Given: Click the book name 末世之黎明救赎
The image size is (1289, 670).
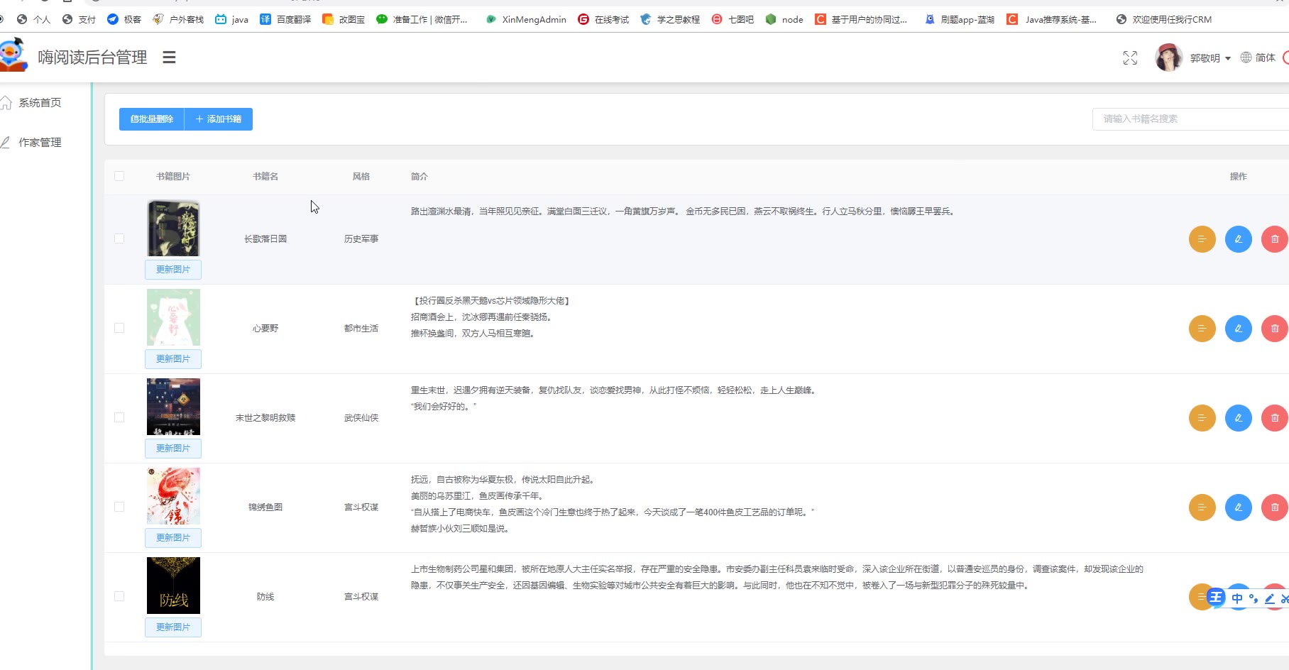Looking at the screenshot, I should [265, 418].
